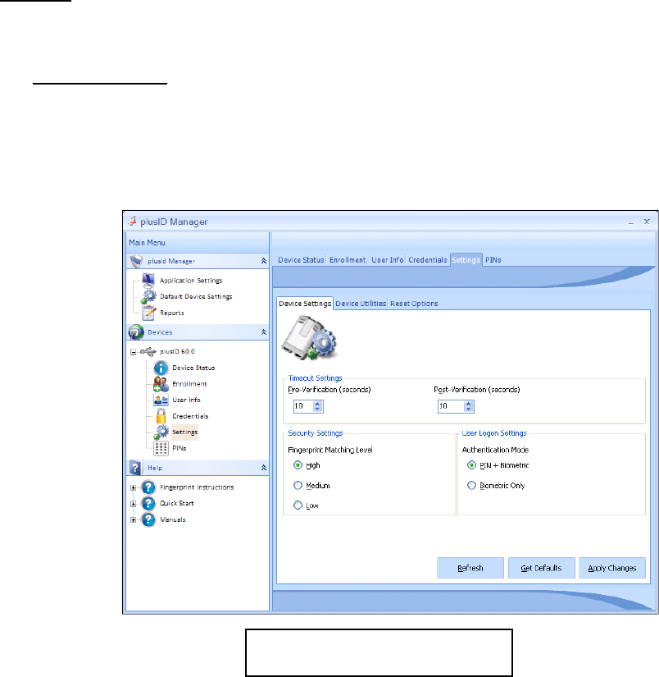
Task: Click the PINs keypad icon
Action: 161,449
